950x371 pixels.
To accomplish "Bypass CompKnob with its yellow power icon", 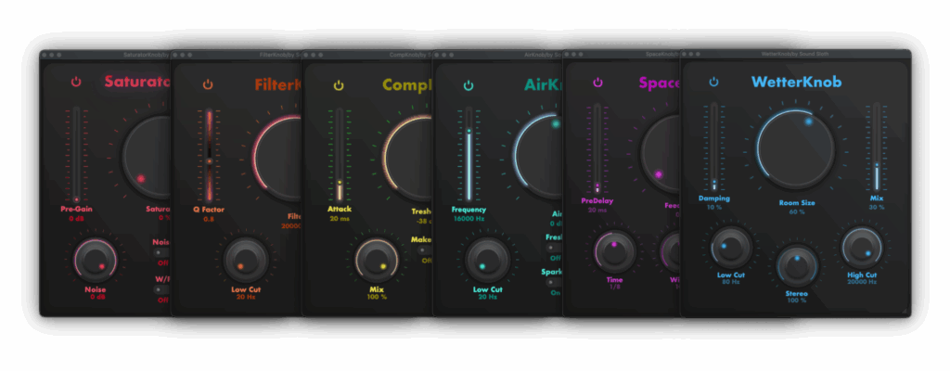I will coord(339,85).
